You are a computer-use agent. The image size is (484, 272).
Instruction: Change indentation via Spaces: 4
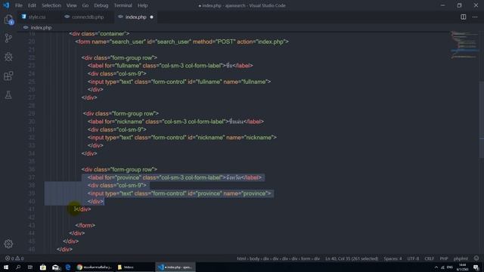click(x=392, y=258)
